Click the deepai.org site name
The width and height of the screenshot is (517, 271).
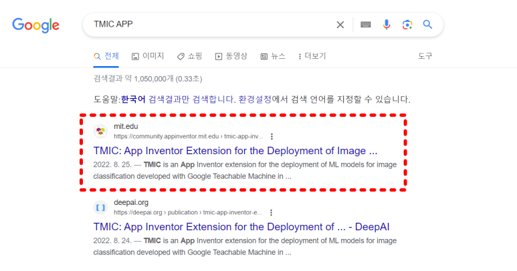click(131, 203)
